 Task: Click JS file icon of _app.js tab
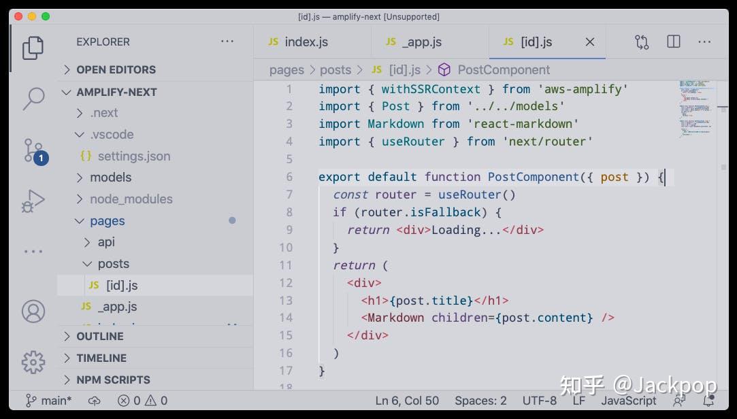point(391,41)
